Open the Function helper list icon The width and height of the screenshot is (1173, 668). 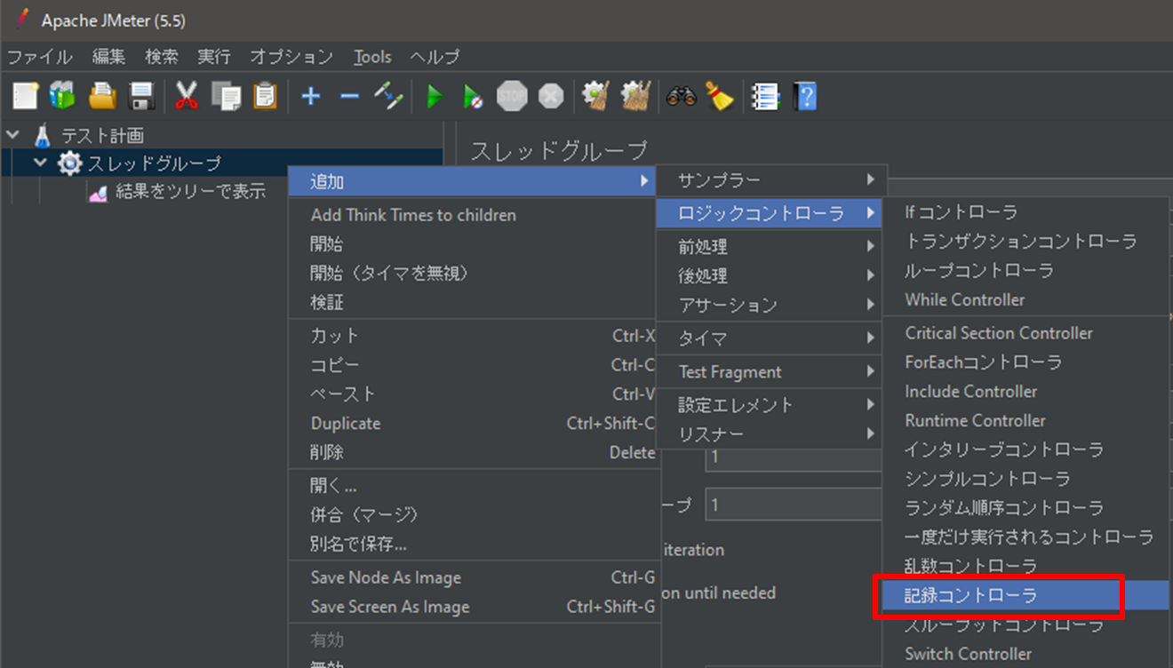point(764,95)
